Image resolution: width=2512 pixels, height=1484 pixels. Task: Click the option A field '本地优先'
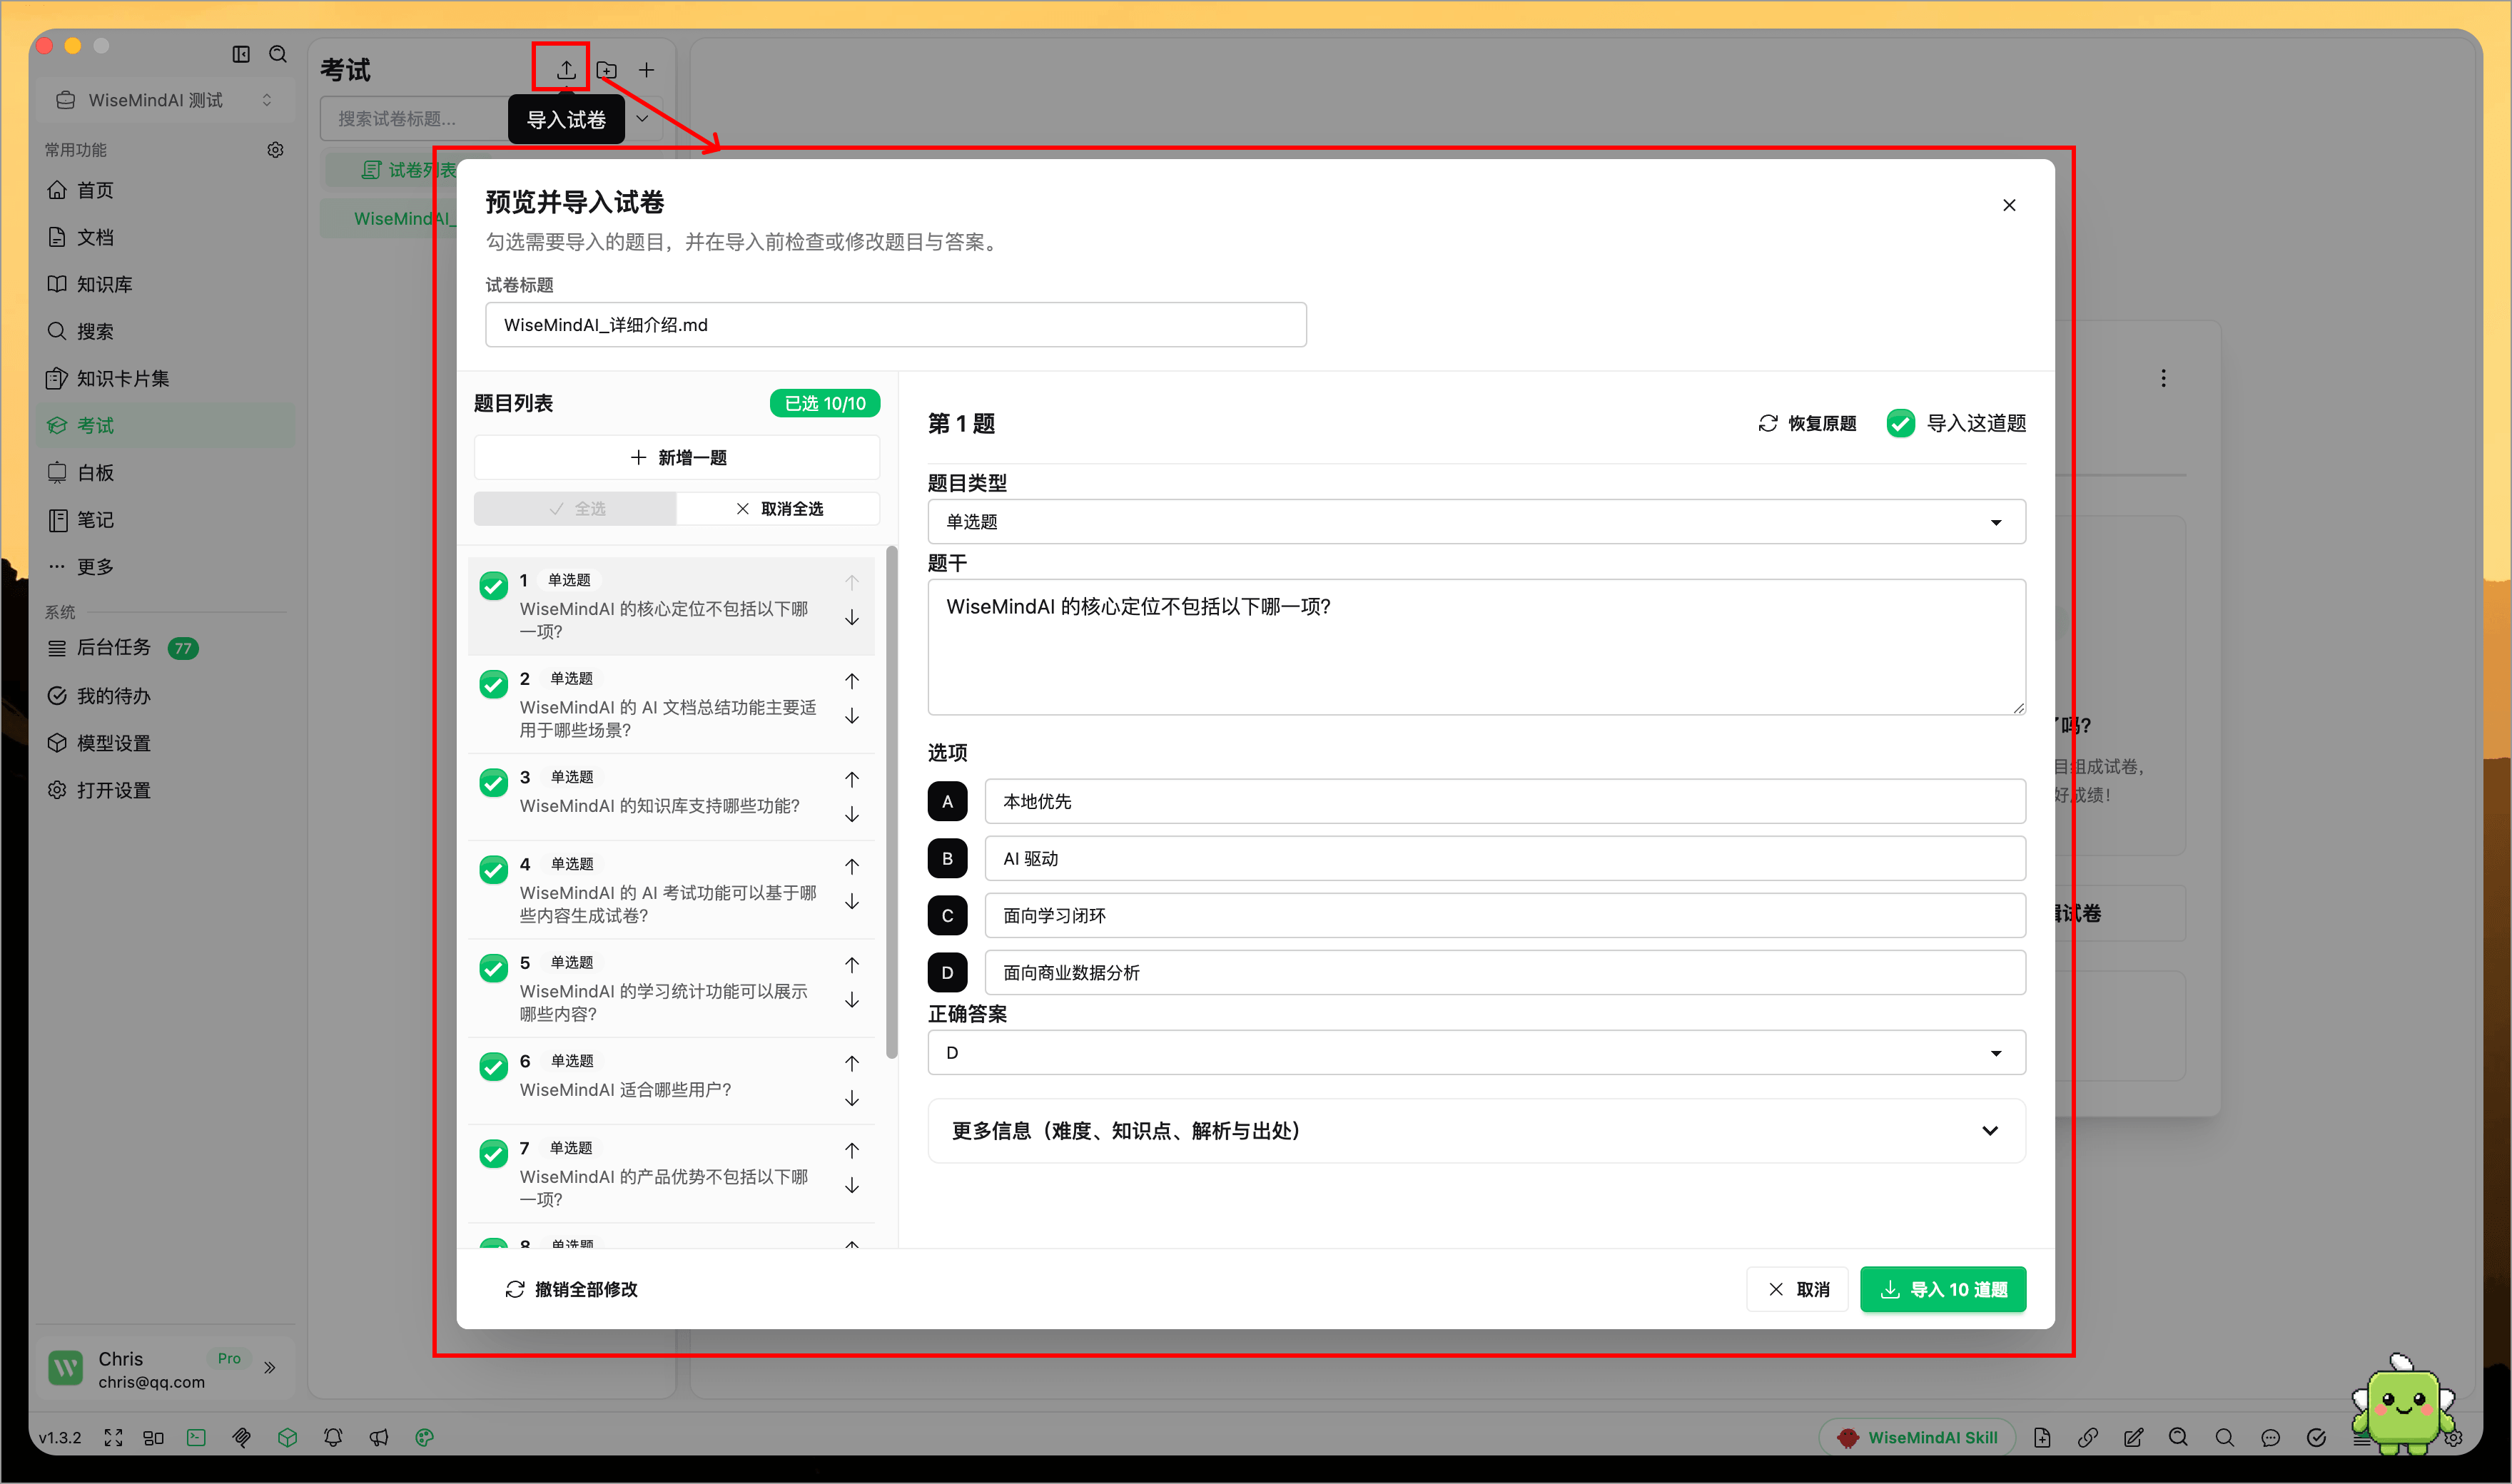1505,802
